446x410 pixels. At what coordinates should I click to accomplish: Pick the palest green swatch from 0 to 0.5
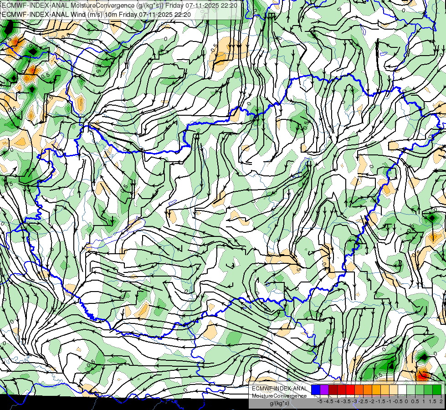point(411,390)
